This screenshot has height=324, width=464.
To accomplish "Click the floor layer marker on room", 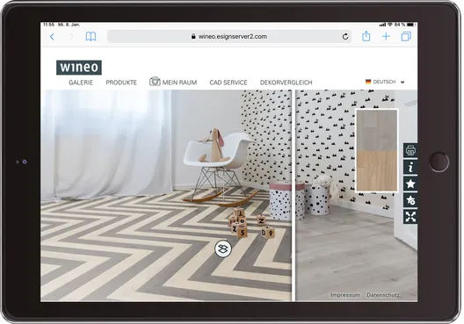I will pos(223,248).
